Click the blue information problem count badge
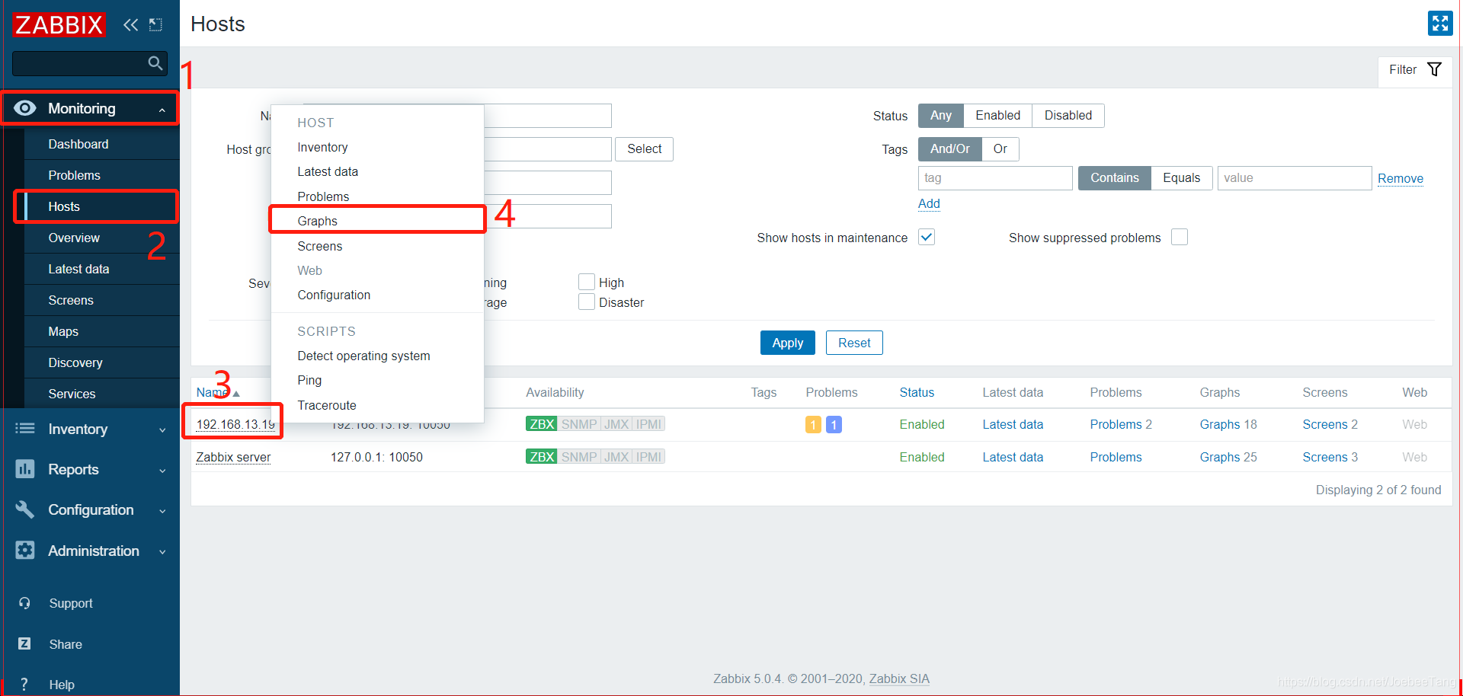The width and height of the screenshot is (1463, 696). point(834,425)
